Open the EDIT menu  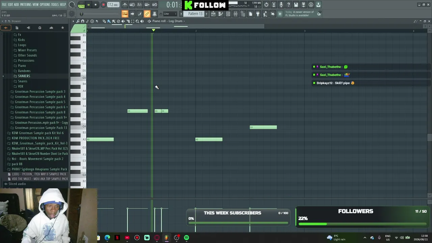click(x=10, y=5)
